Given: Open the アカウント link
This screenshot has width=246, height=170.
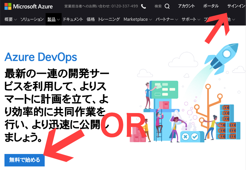Looking at the screenshot, I should pos(186,6).
